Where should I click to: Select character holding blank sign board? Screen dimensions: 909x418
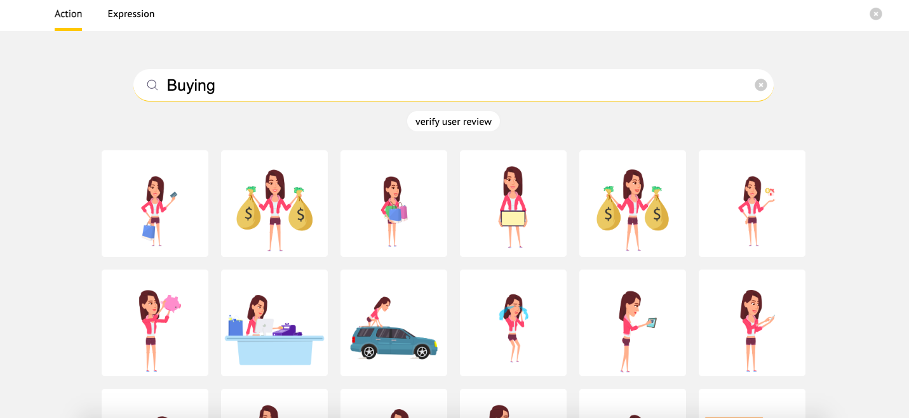coord(513,204)
